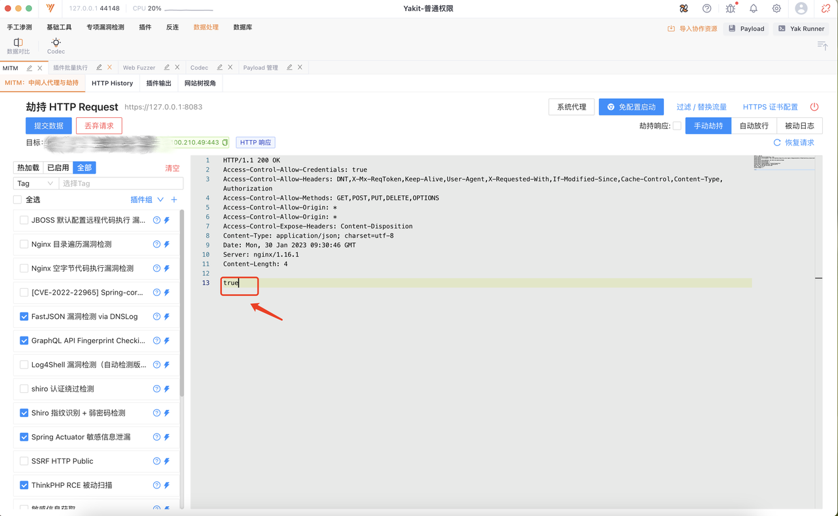Open the help question mark icon in top bar
838x516 pixels.
(x=706, y=9)
